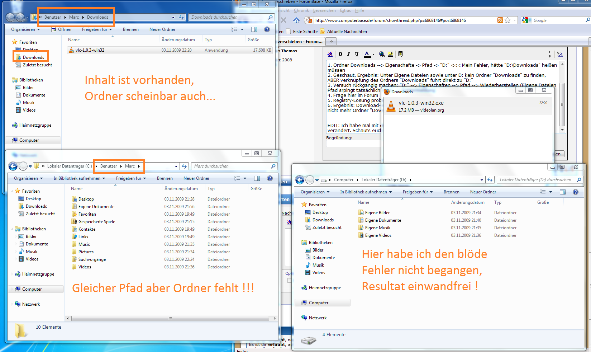Screen dimensions: 591x352
Task: Click the Marc breadcrumb in the Downloads window
Action: (74, 17)
